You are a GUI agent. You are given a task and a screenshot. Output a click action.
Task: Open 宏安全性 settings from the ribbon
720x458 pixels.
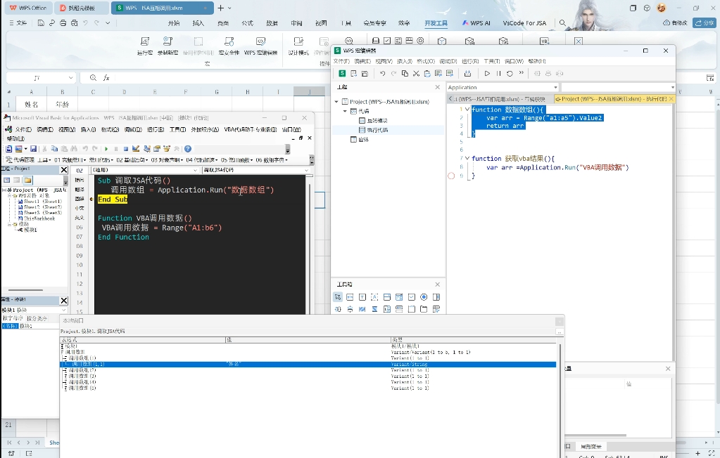click(x=228, y=46)
